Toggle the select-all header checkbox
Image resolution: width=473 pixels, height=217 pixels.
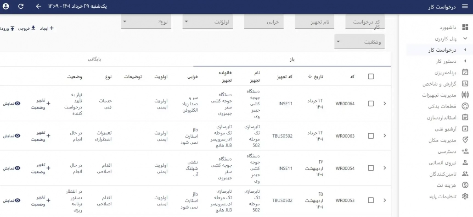click(x=371, y=76)
